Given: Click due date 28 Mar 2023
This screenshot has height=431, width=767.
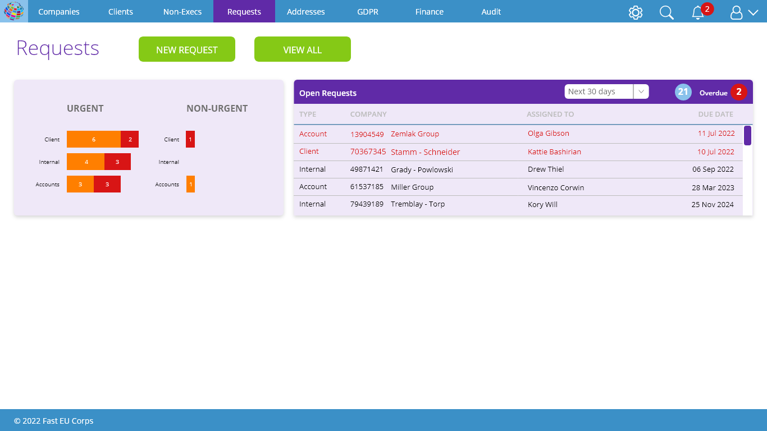Looking at the screenshot, I should pos(713,188).
